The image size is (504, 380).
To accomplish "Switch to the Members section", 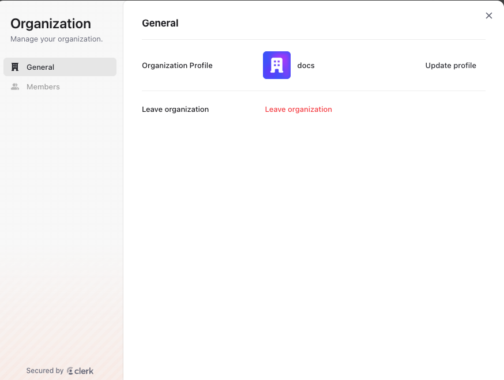I will pos(60,87).
